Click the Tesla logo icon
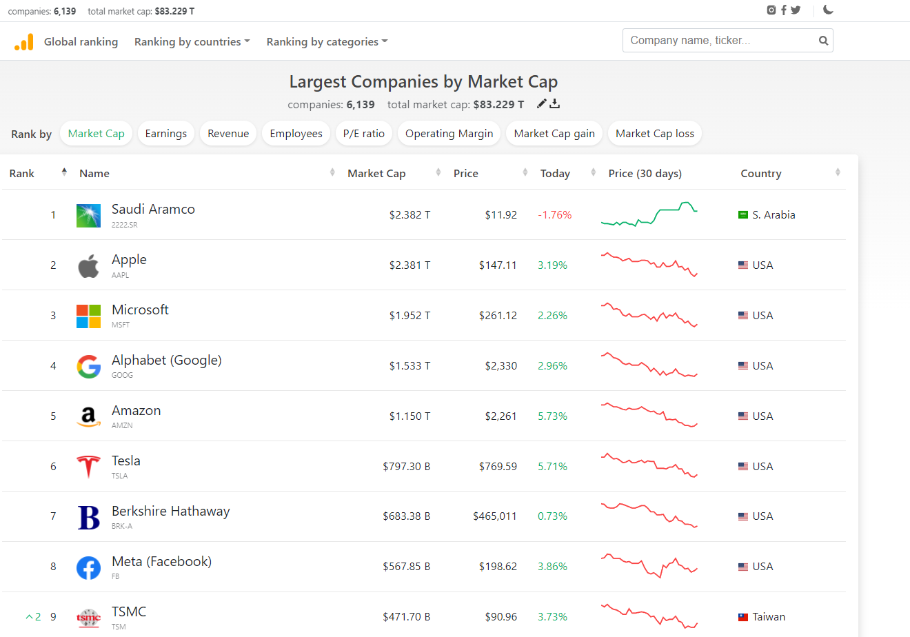910x637 pixels. click(x=88, y=467)
